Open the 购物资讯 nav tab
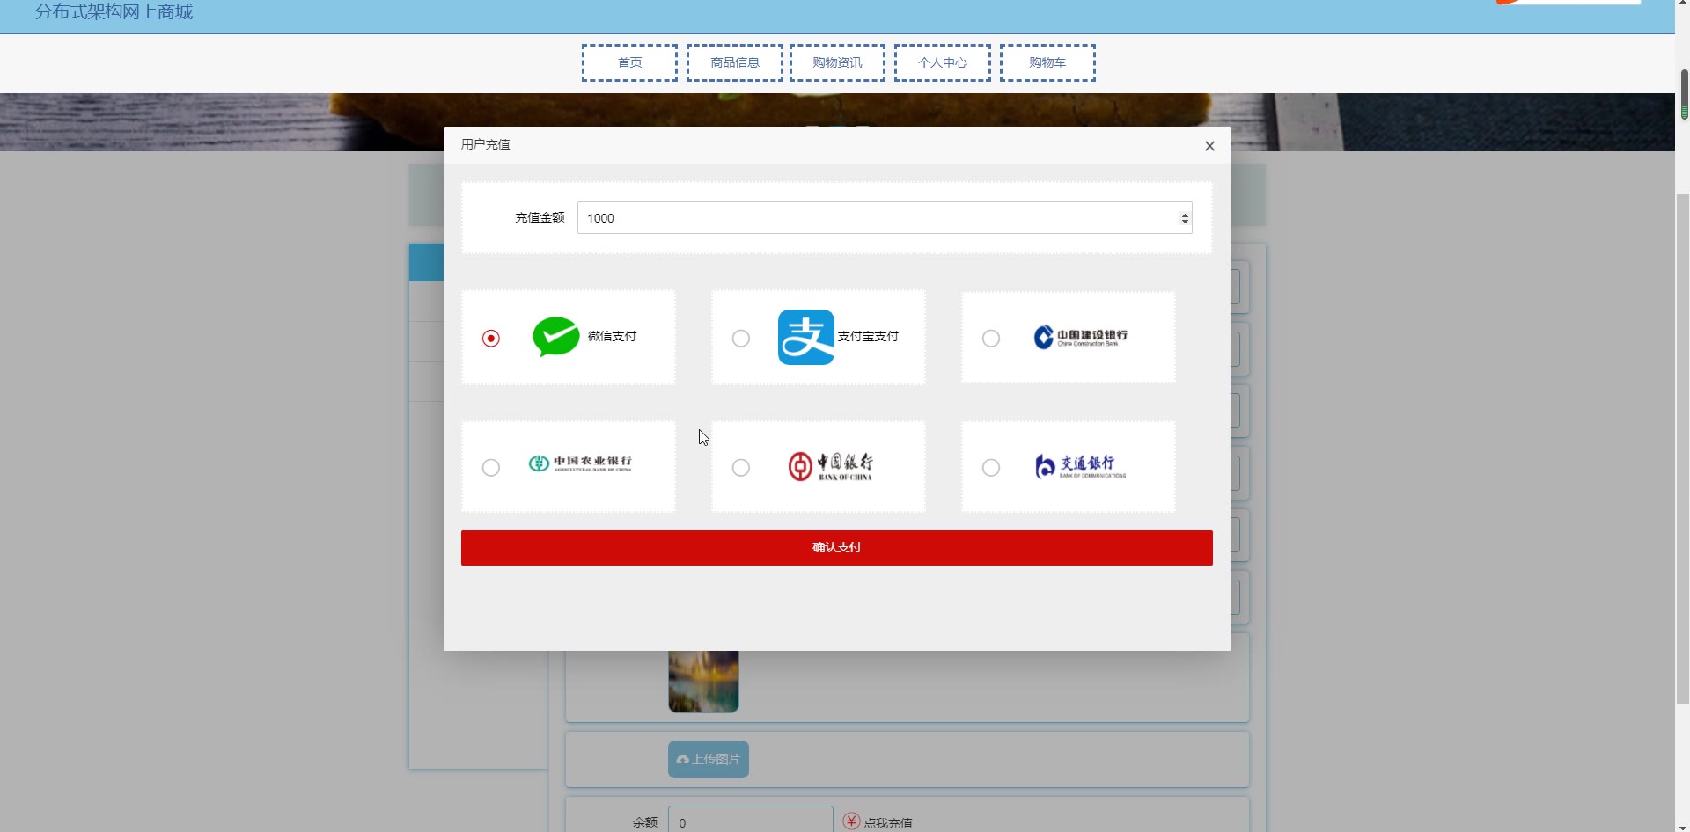The image size is (1690, 832). [837, 62]
